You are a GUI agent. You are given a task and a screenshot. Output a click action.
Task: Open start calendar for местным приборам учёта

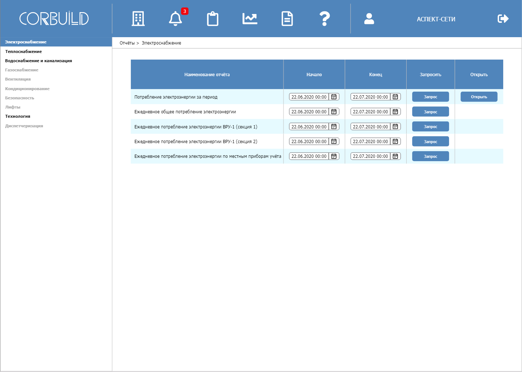point(334,156)
